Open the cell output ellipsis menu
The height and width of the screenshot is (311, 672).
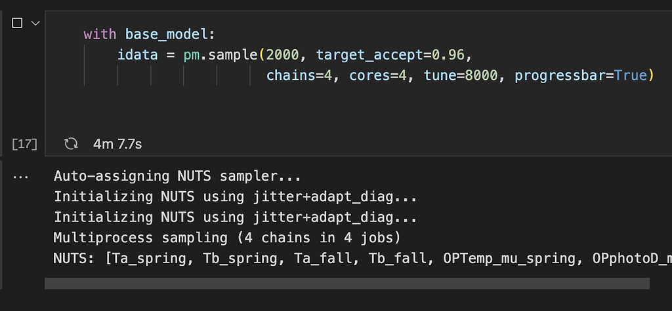coord(20,176)
